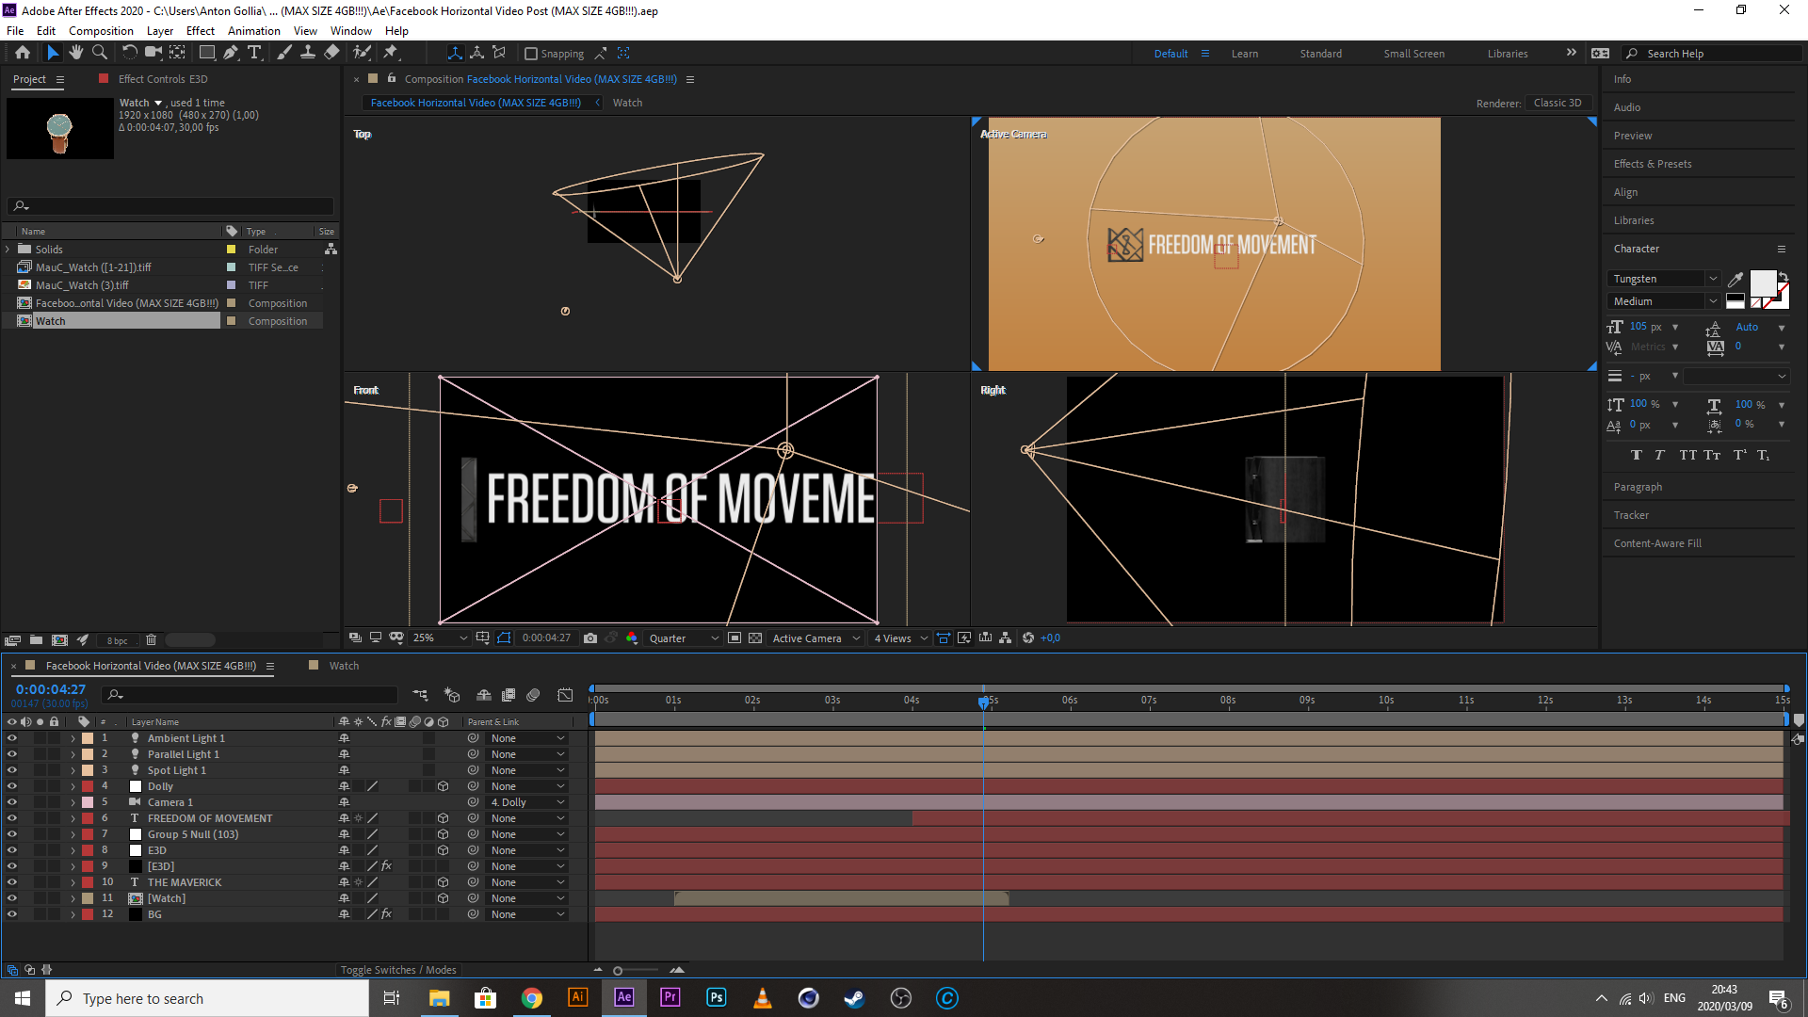Select the Horizontal Type tool
1808x1017 pixels.
point(253,53)
